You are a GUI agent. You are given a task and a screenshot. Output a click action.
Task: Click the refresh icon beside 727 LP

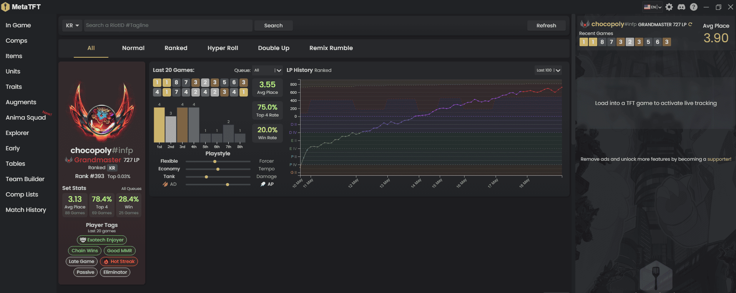(x=690, y=24)
